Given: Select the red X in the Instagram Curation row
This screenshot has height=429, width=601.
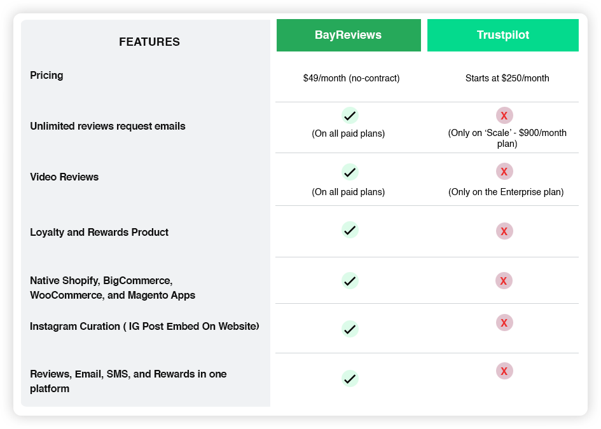Looking at the screenshot, I should [x=504, y=322].
